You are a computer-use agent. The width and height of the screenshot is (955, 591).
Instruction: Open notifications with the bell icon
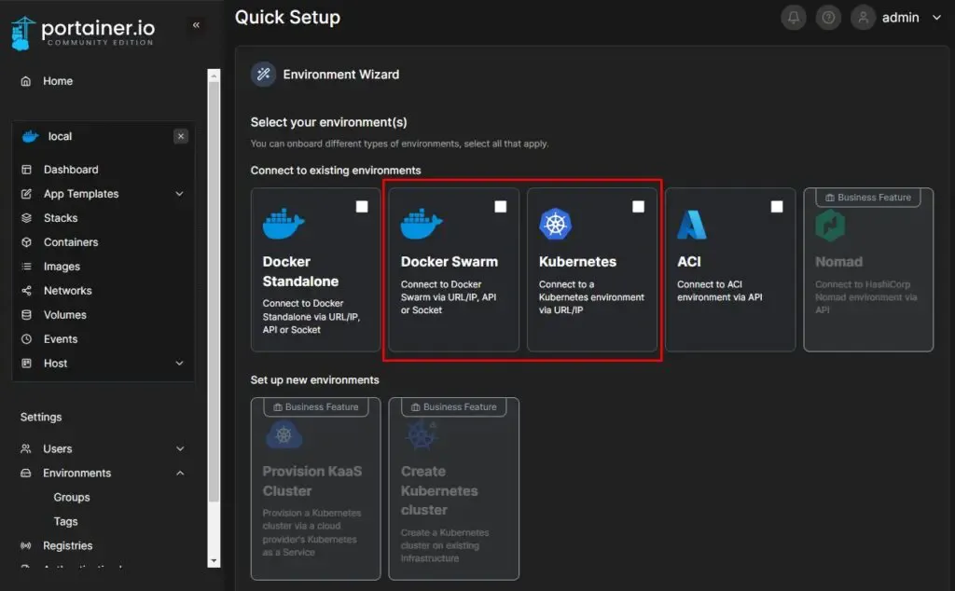point(794,18)
